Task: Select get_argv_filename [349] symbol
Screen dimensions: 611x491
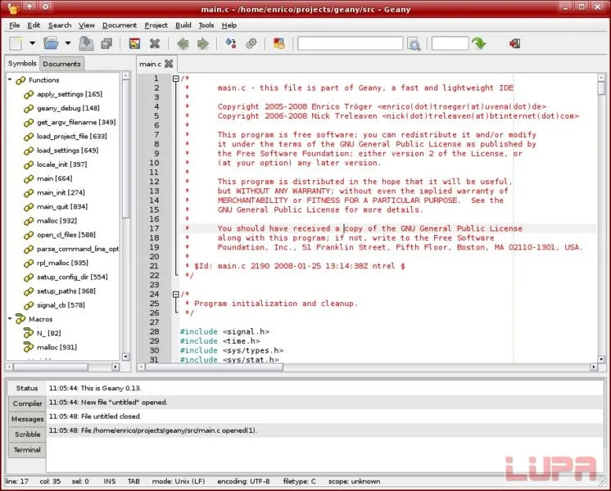Action: tap(76, 122)
